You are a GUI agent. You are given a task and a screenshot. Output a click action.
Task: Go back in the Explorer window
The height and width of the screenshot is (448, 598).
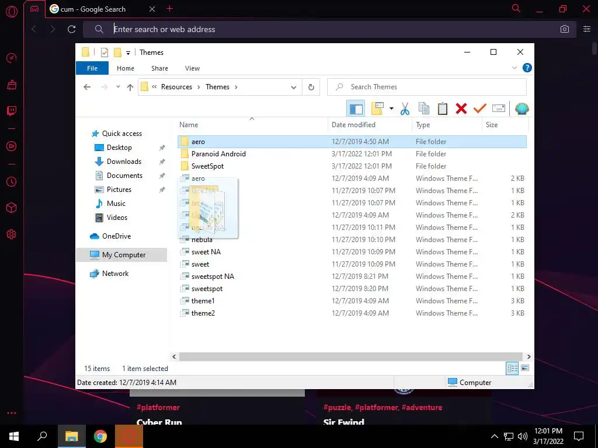(87, 87)
